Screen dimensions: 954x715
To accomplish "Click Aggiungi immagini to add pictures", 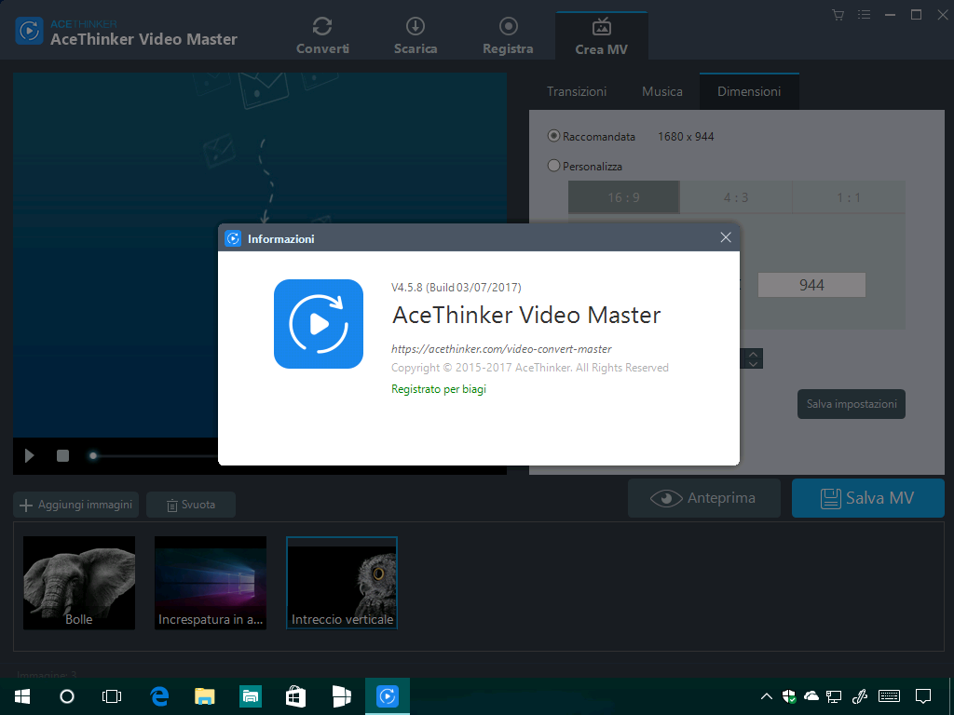I will pyautogui.click(x=76, y=505).
